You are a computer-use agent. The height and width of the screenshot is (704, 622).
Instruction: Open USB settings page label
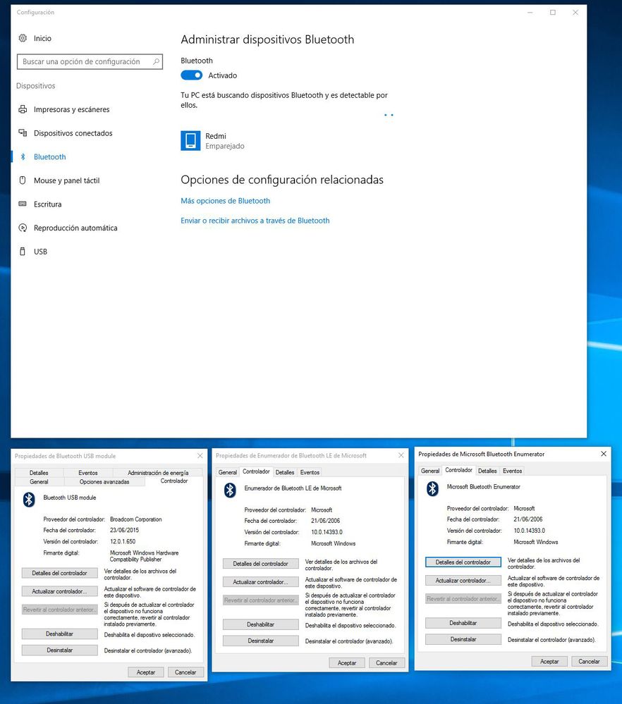tap(40, 252)
